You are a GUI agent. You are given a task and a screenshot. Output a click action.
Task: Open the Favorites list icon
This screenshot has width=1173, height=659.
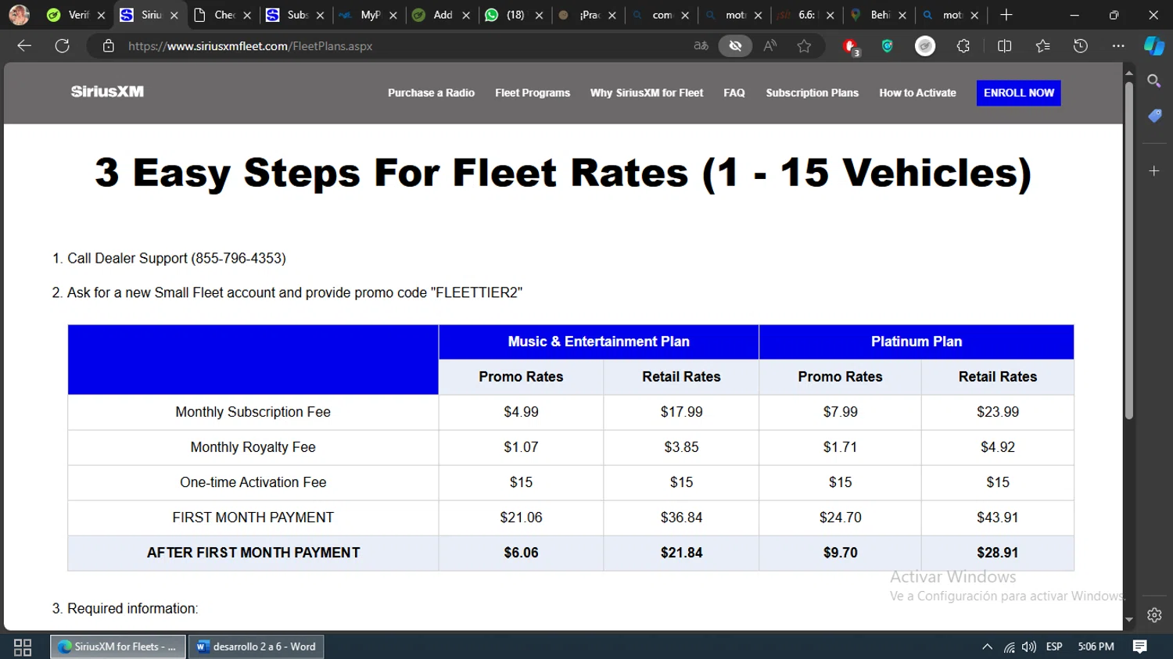tap(1042, 46)
